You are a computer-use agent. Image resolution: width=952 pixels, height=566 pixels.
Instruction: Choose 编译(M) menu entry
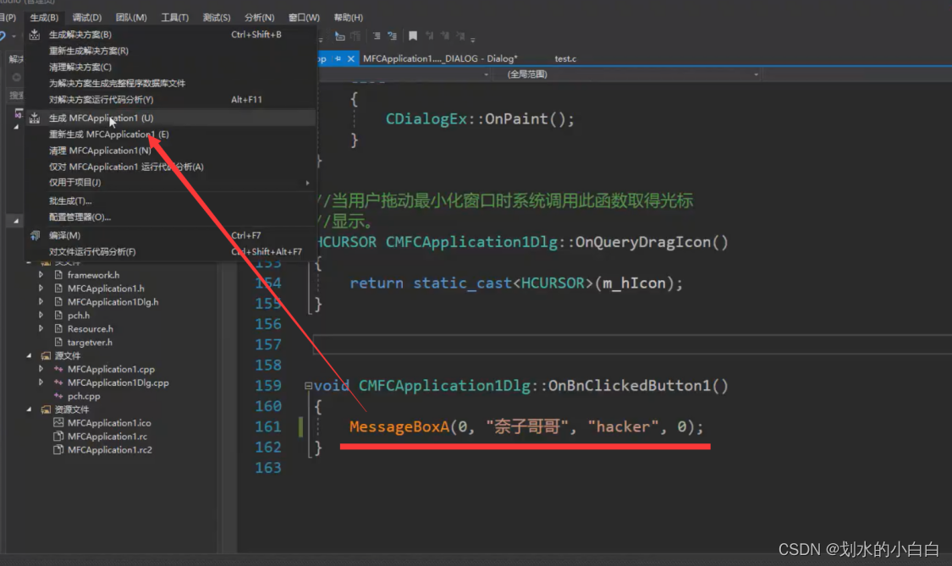click(x=171, y=235)
